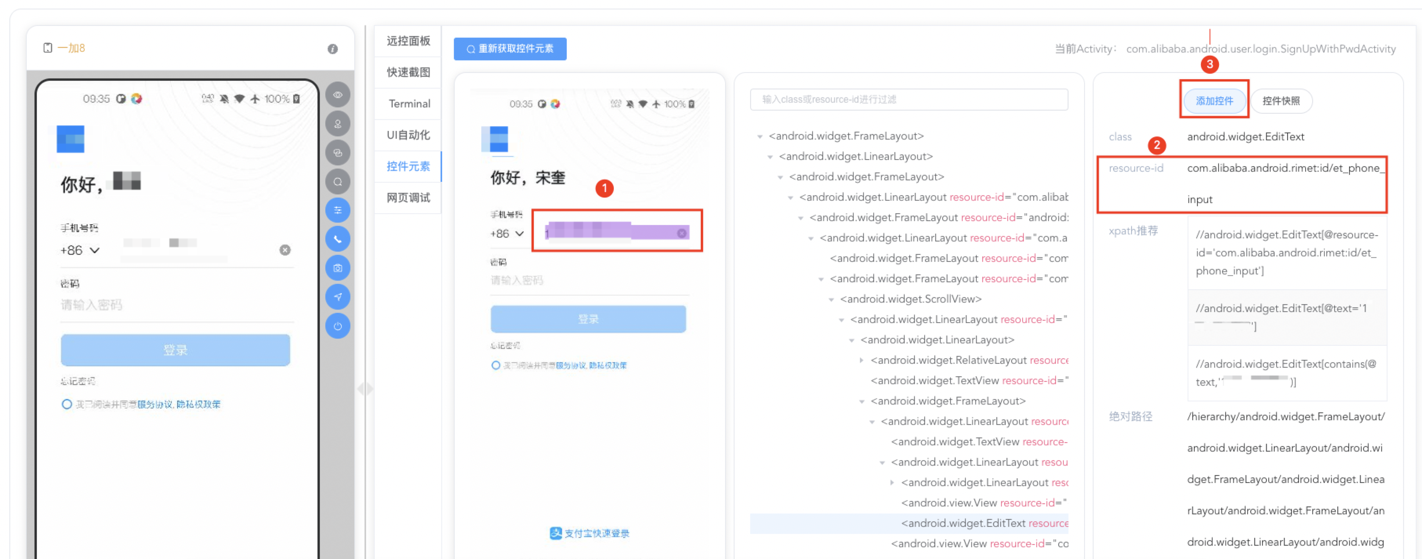The height and width of the screenshot is (559, 1422).
Task: Collapse the root android.widget.FrameLayout tree node
Action: 760,136
